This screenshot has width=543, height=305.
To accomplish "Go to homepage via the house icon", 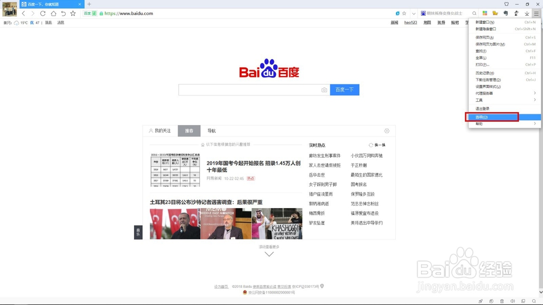I will [53, 14].
